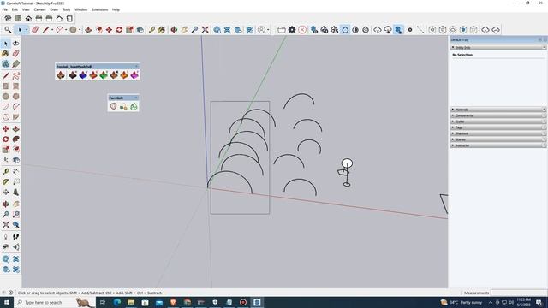Open the Line tool dropdown arrow
Screen dimensions: 548x308
[x=52, y=30]
